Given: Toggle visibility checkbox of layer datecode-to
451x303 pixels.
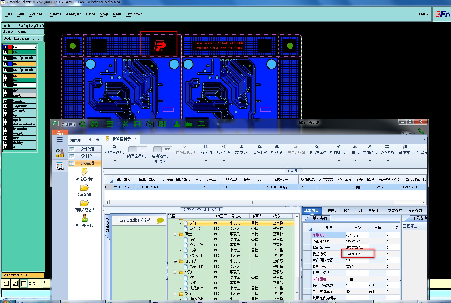Looking at the screenshot, I should pos(5,124).
